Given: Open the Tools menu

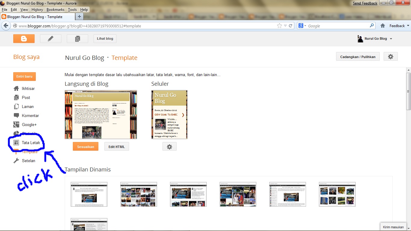Looking at the screenshot, I should (x=72, y=10).
